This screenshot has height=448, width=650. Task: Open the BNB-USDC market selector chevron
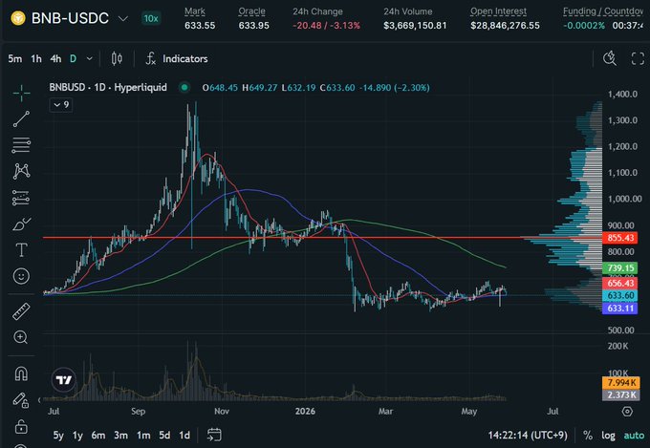tap(123, 19)
